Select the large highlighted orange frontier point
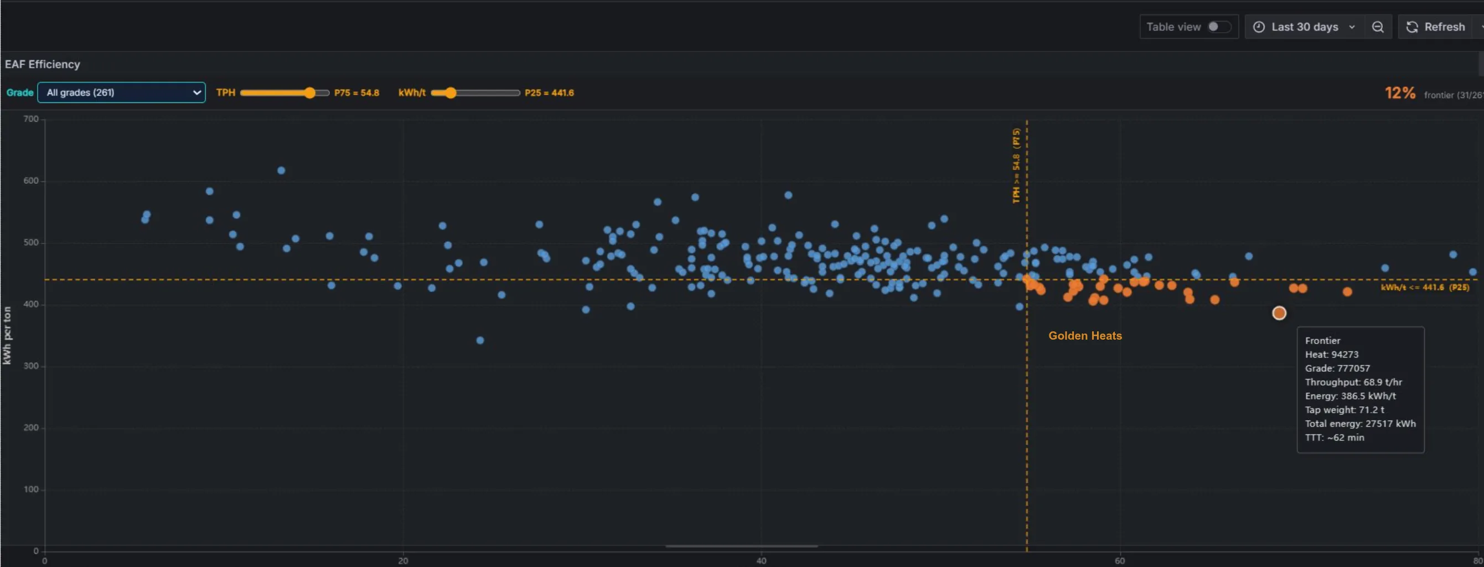The image size is (1484, 567). click(x=1279, y=313)
